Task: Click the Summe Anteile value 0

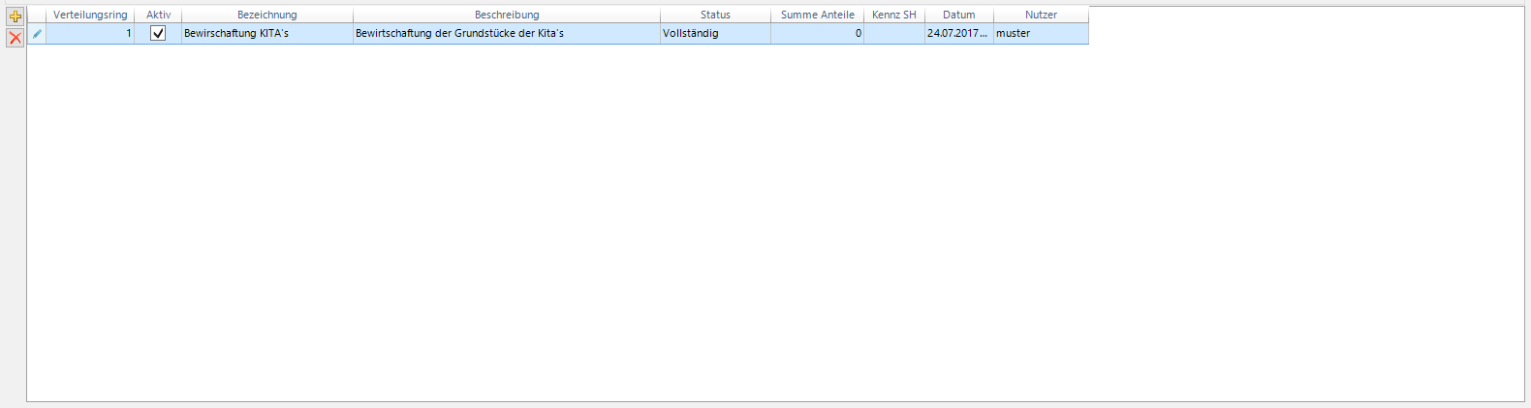Action: (817, 33)
